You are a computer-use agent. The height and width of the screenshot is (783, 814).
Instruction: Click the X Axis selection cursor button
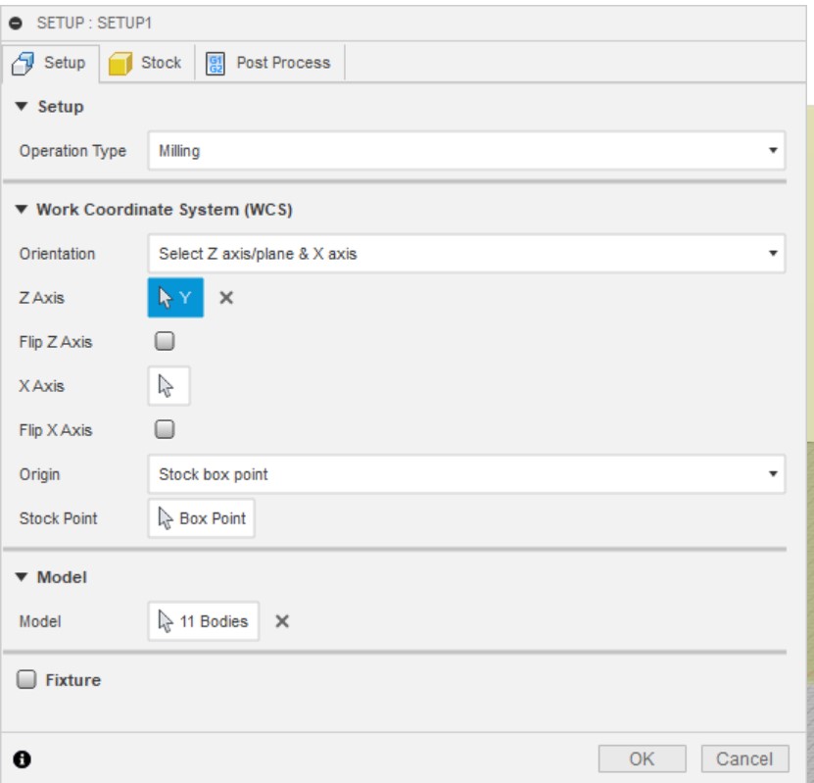(168, 386)
